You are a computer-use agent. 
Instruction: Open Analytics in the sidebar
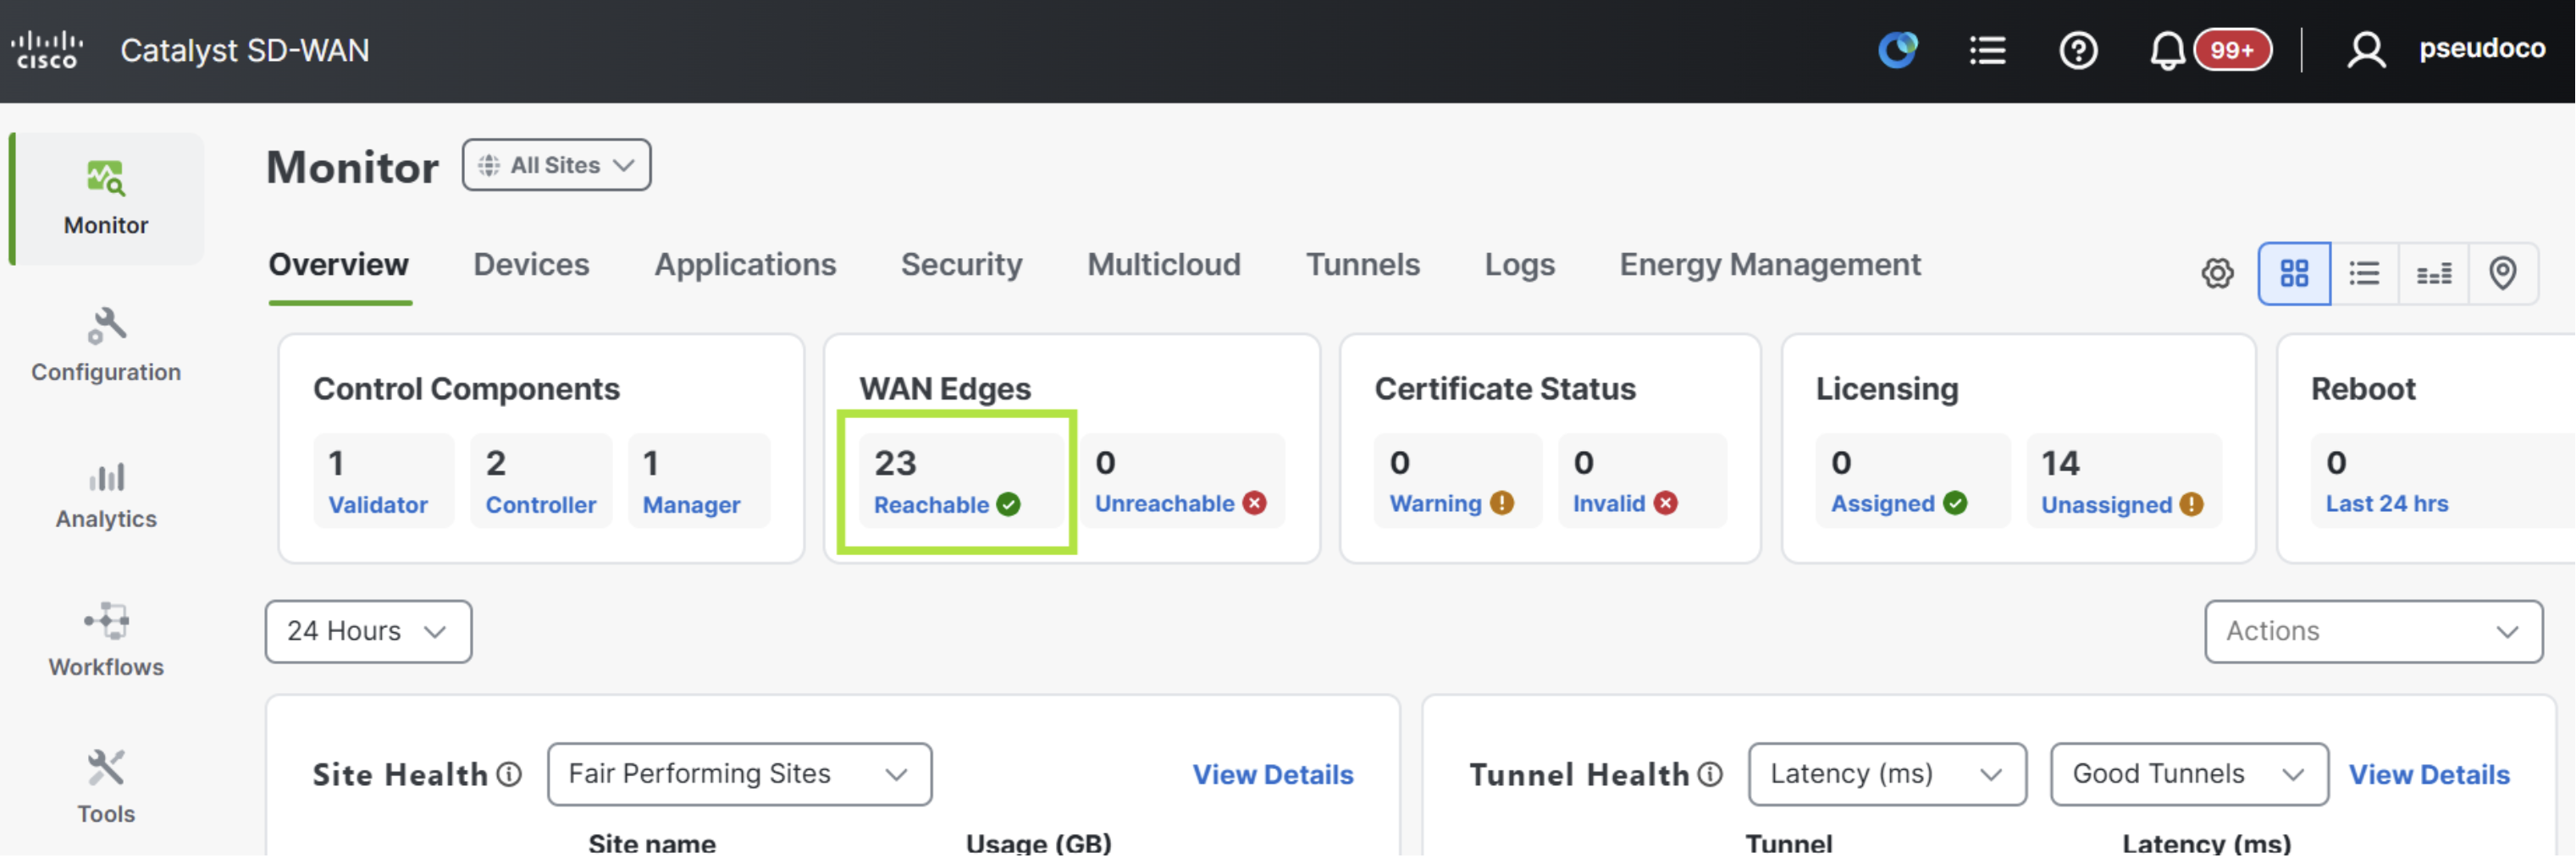[x=106, y=494]
